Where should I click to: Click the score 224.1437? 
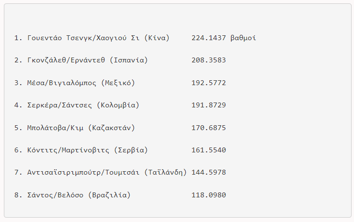(208, 38)
